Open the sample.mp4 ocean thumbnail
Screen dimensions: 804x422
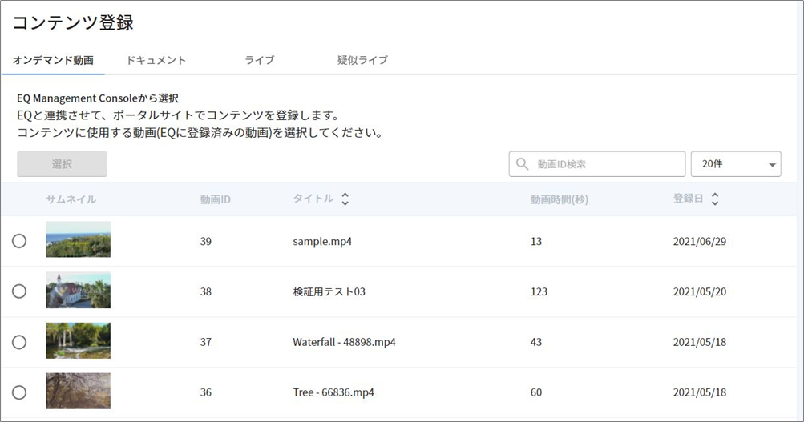pos(78,239)
